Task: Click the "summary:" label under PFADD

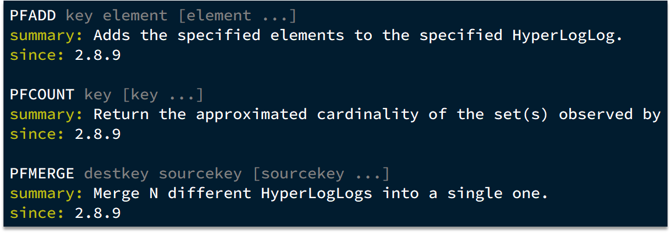Action: pos(46,35)
